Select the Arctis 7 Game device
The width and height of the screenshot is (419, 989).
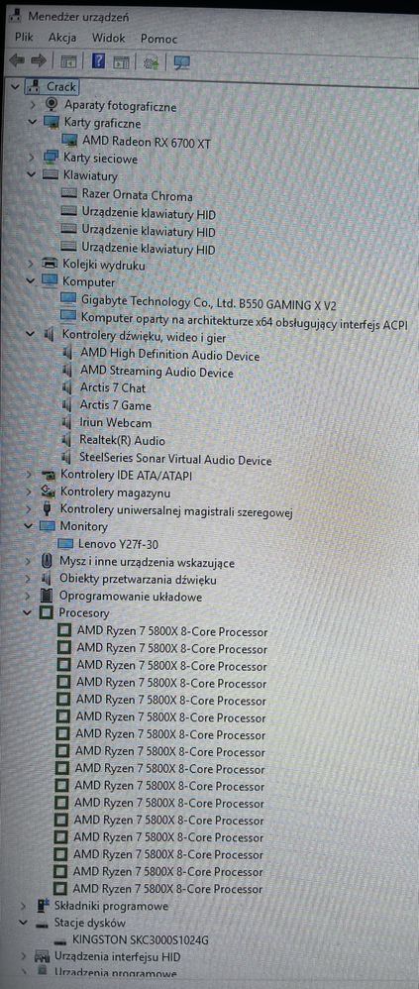(115, 405)
